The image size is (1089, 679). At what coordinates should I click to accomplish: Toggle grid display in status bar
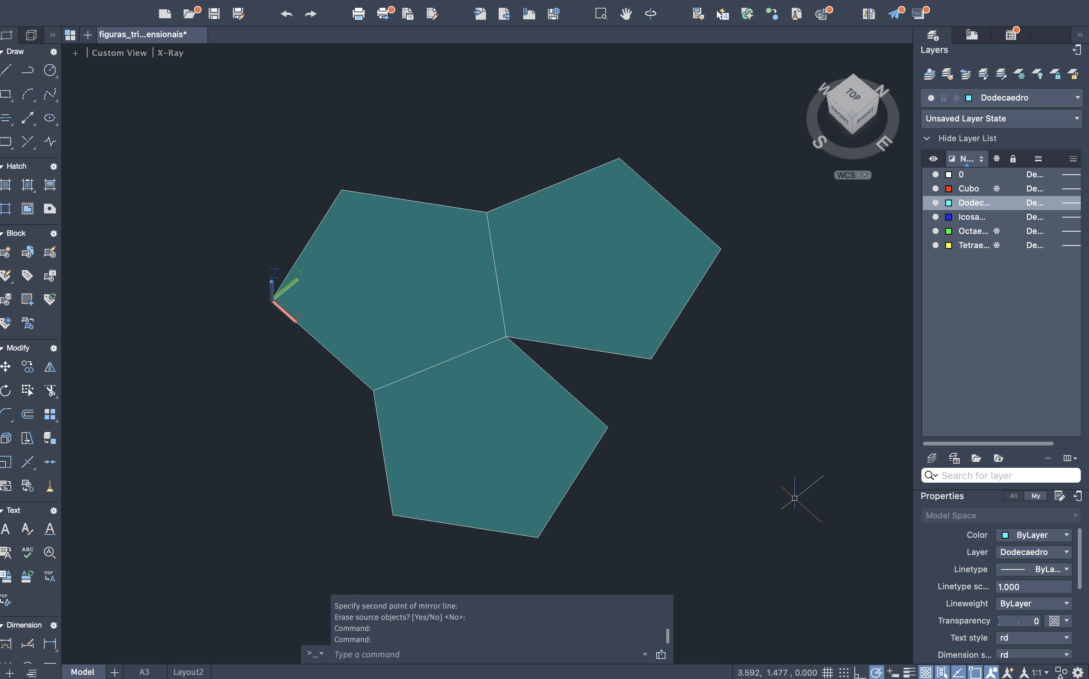[x=827, y=672]
